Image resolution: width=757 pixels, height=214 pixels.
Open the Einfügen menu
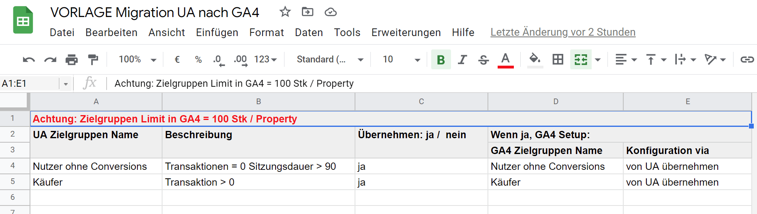pyautogui.click(x=217, y=32)
